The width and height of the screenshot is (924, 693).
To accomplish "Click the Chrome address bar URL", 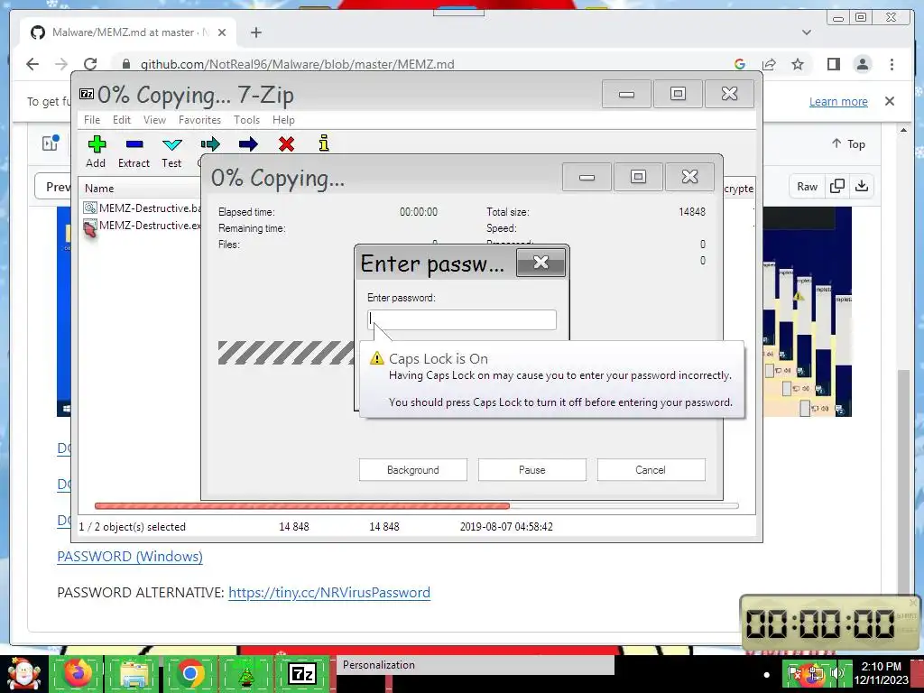I will click(x=297, y=64).
